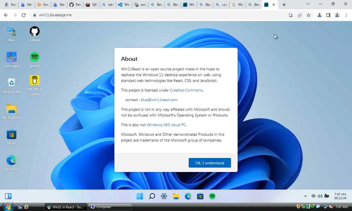Open File Explorer from the desktop
This screenshot has width=352, height=211.
tap(11, 112)
